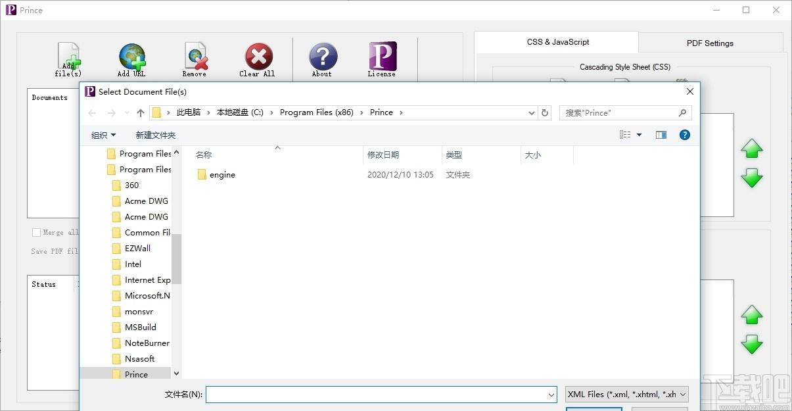Open the 组织 dropdown menu
The width and height of the screenshot is (792, 411).
point(103,135)
